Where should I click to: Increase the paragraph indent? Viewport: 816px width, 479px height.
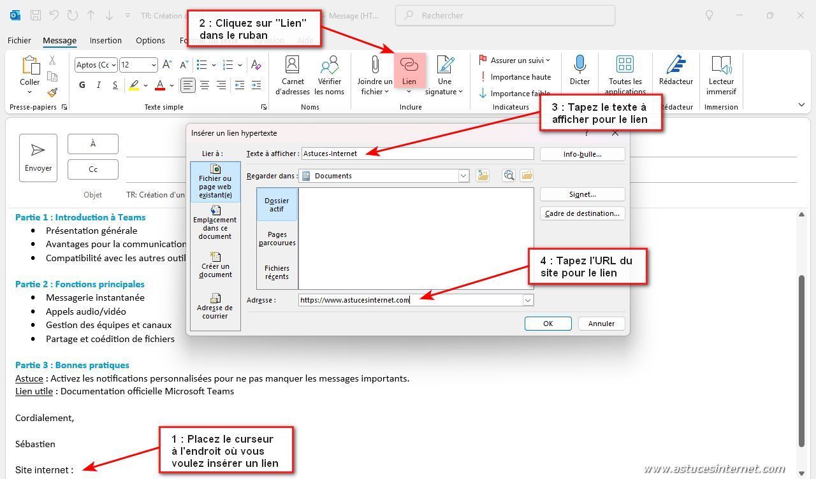(256, 85)
